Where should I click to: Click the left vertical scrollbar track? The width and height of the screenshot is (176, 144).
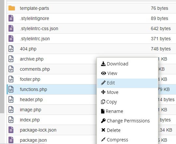pos(2,56)
